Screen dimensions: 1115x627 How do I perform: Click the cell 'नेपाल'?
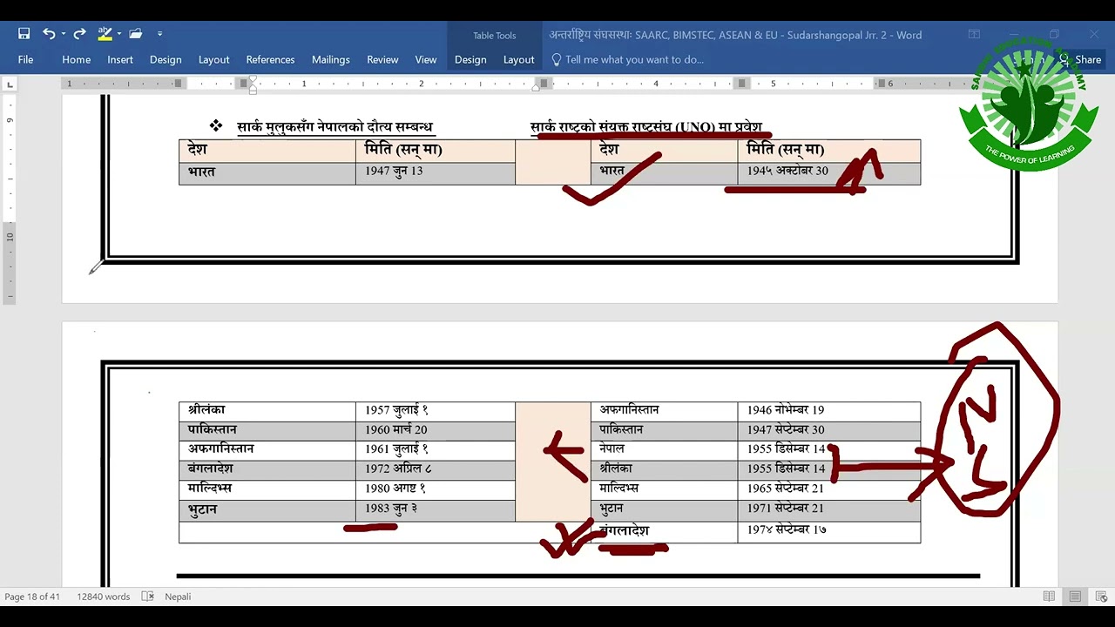[x=664, y=449]
